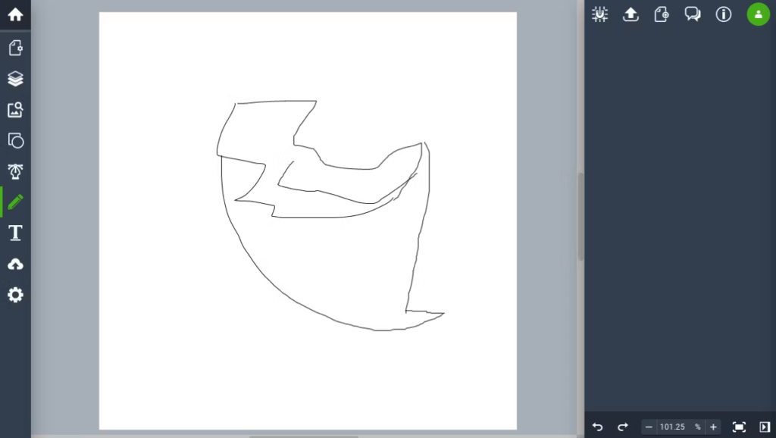This screenshot has height=438, width=776.
Task: Zoom in with the plus button
Action: (713, 427)
